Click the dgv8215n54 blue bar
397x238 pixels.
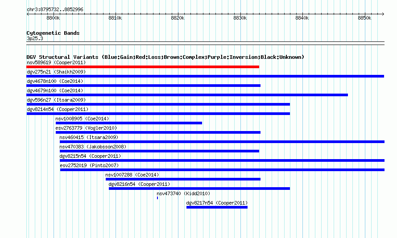[222, 160]
